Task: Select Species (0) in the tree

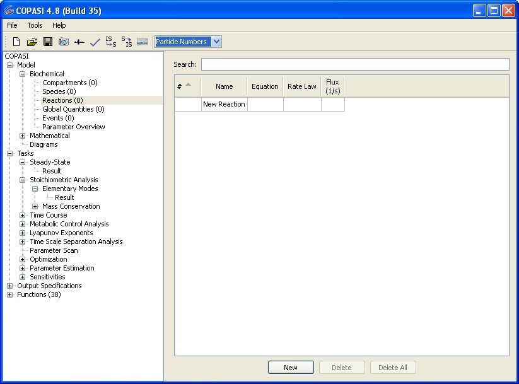Action: [x=59, y=91]
